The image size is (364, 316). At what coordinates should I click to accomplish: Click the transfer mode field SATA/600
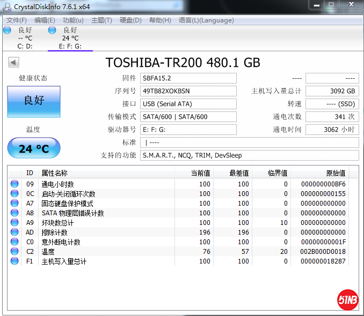[x=188, y=117]
